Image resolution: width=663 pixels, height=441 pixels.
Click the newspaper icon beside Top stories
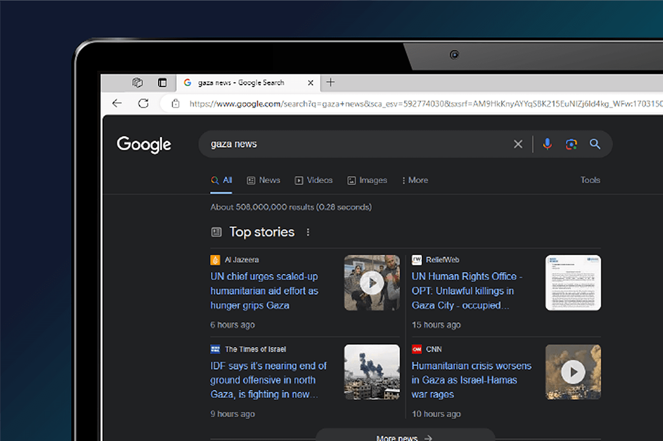tap(216, 232)
